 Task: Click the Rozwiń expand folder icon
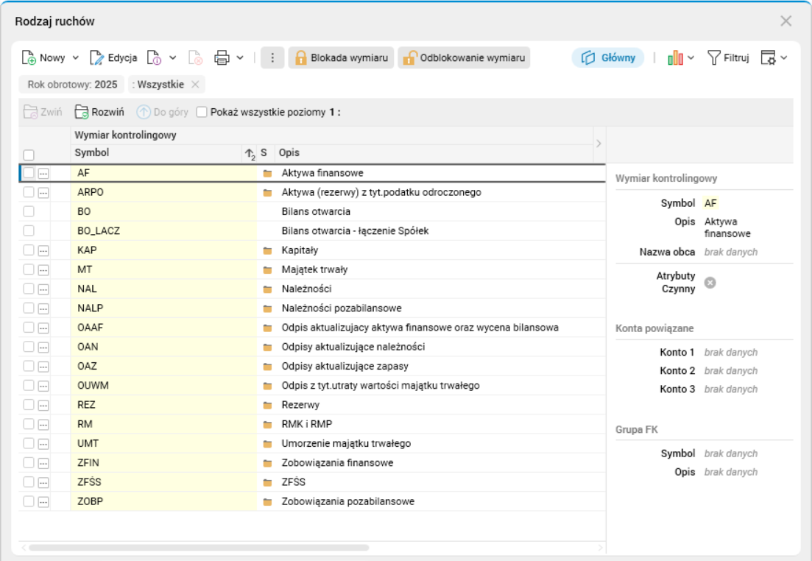[x=81, y=113]
